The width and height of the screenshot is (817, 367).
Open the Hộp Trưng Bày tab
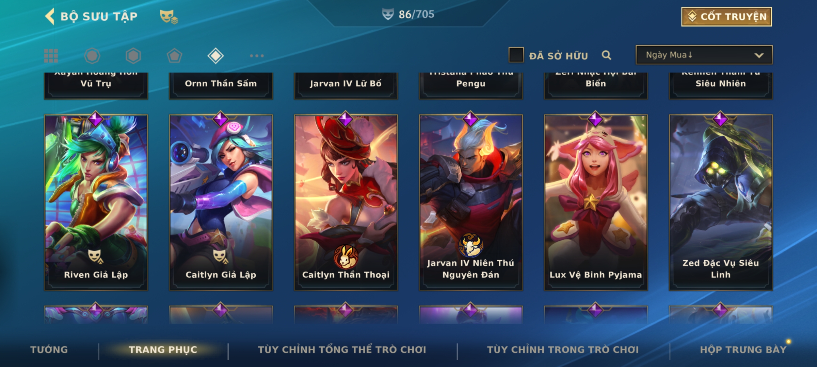[x=743, y=350]
